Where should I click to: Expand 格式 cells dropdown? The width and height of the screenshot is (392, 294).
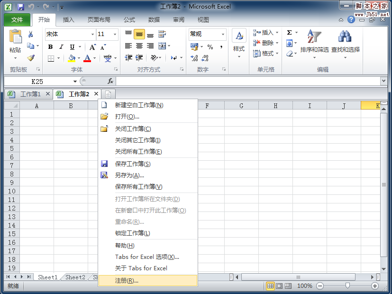pyautogui.click(x=277, y=54)
